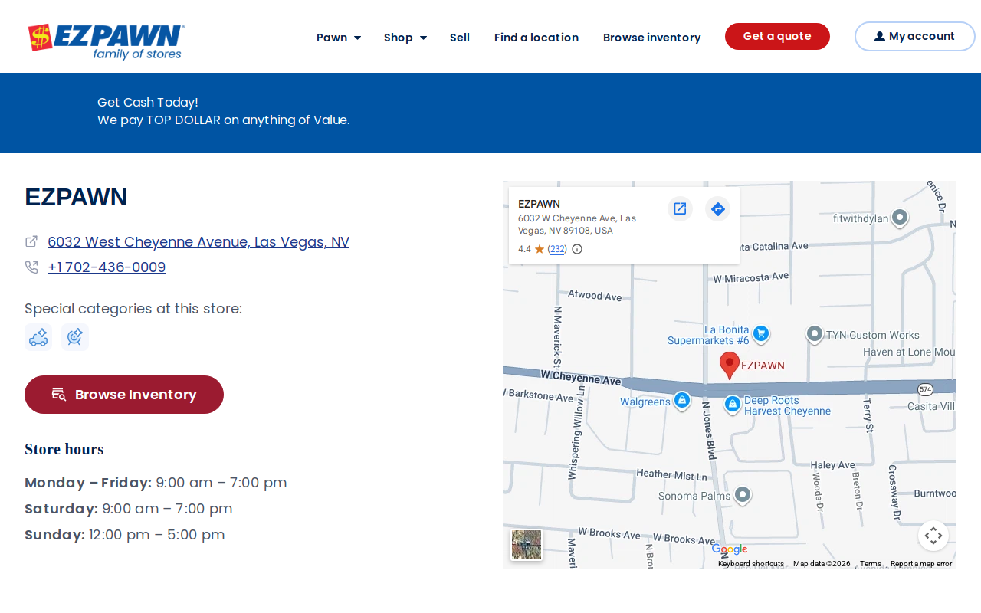The height and width of the screenshot is (613, 981).
Task: Open the 232 reviews link
Action: [x=557, y=249]
